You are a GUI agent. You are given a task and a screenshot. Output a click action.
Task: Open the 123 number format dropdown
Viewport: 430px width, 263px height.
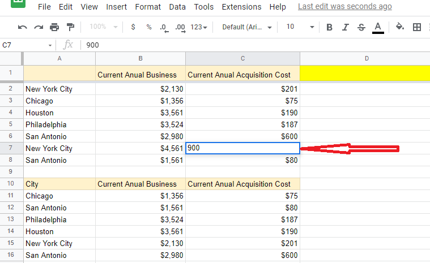(x=198, y=27)
